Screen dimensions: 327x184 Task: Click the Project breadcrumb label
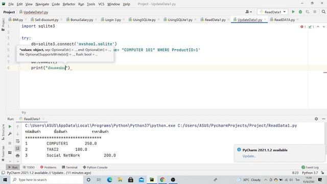pos(9,12)
